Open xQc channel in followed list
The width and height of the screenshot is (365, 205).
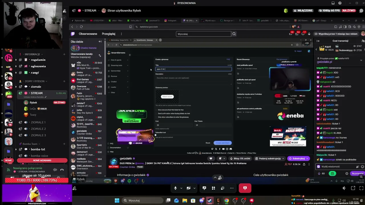pos(86,65)
